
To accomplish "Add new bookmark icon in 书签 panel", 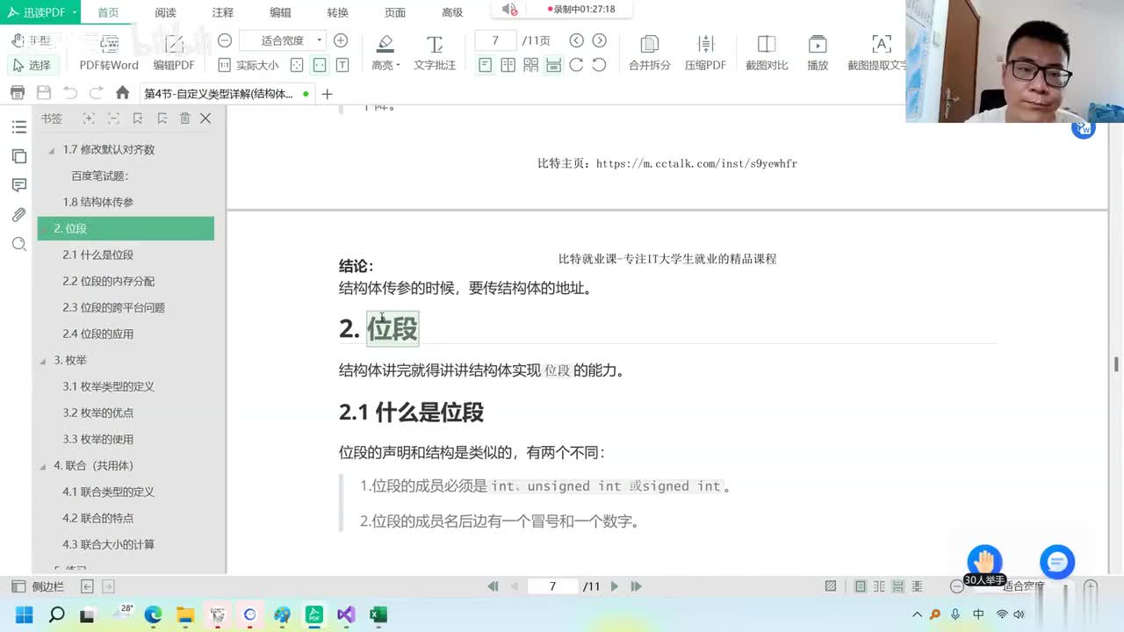I will tap(138, 118).
